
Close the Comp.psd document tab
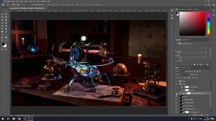[x=46, y=8]
